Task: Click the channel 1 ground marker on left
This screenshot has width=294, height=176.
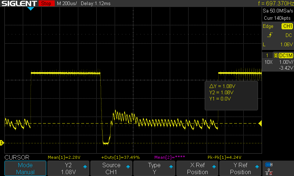Action: click(x=1, y=142)
